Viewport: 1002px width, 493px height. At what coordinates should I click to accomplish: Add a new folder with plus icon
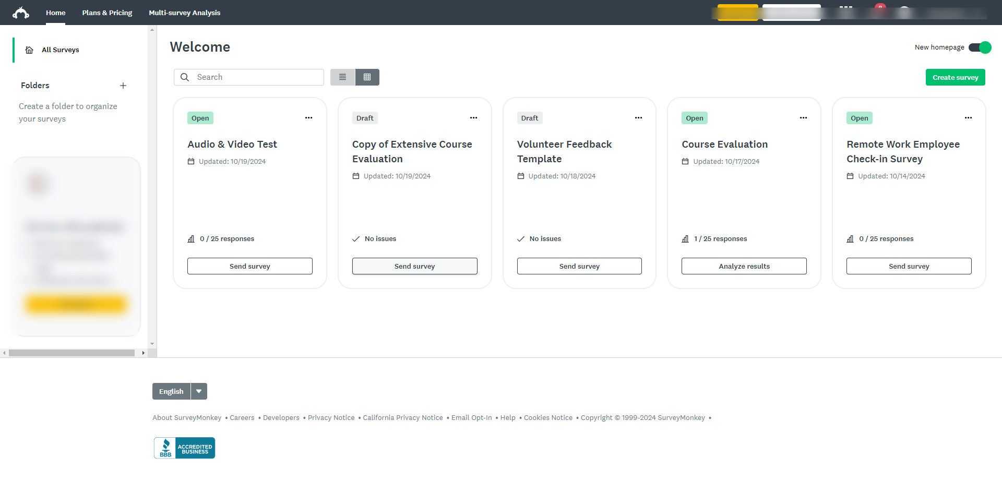[123, 86]
